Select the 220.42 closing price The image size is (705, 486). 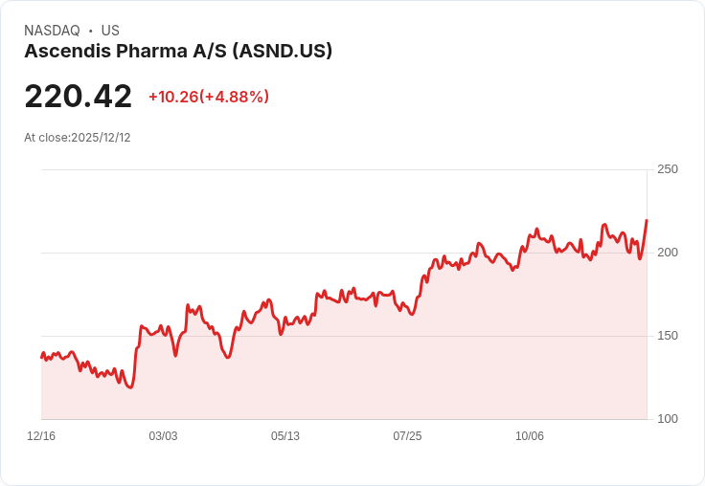coord(78,97)
